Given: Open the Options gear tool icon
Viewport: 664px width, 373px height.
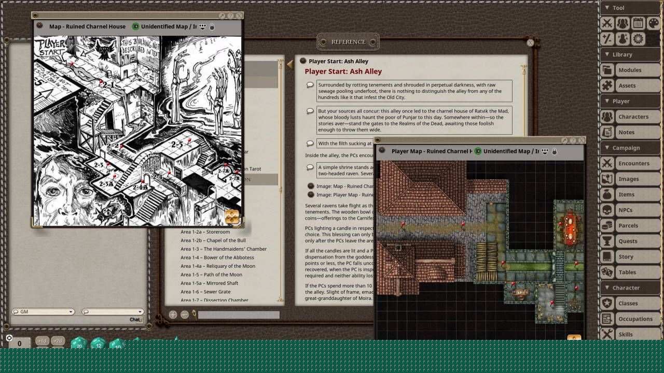Looking at the screenshot, I should point(638,39).
